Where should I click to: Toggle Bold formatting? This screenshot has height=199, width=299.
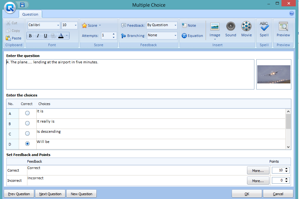[30, 36]
